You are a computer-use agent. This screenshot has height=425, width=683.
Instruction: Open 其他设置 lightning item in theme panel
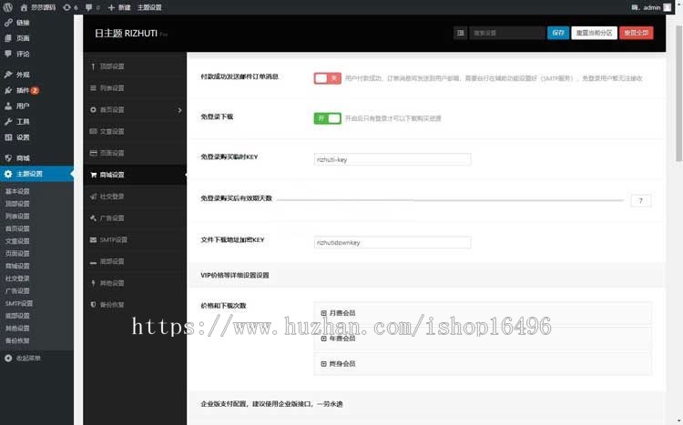coord(135,283)
